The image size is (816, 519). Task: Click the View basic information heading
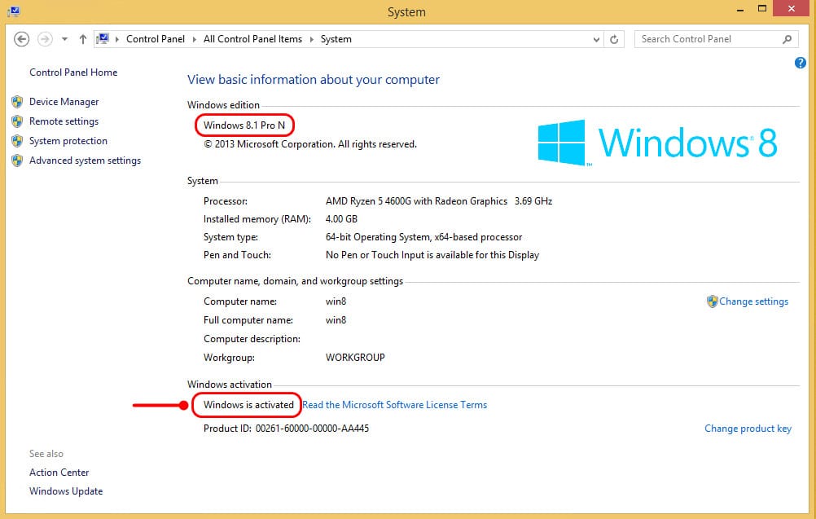coord(314,80)
